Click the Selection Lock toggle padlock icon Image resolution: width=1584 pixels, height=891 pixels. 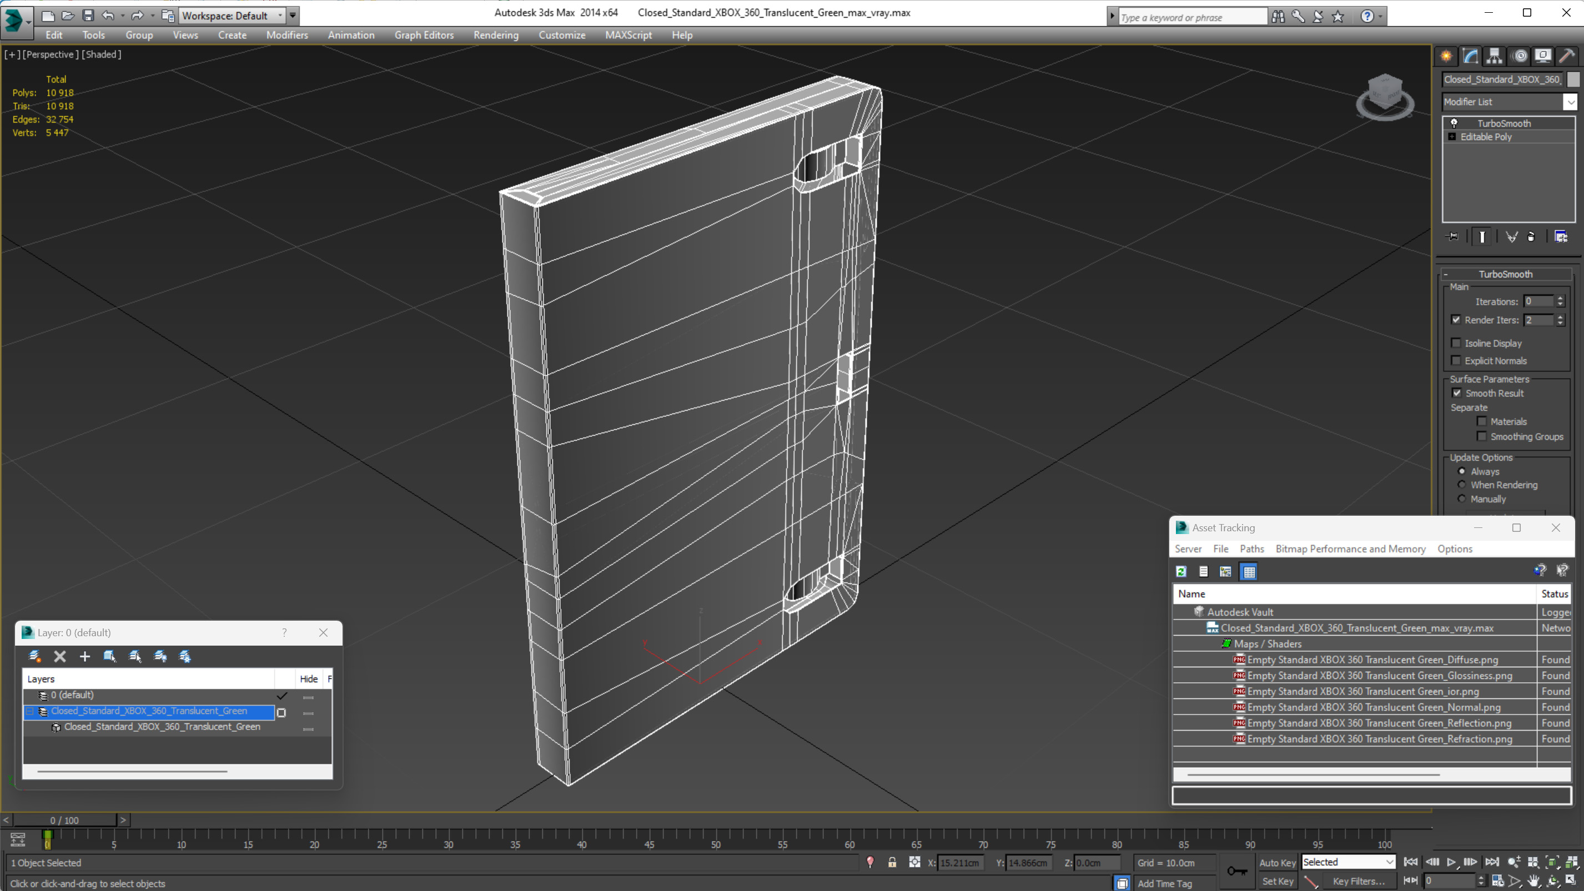tap(892, 862)
